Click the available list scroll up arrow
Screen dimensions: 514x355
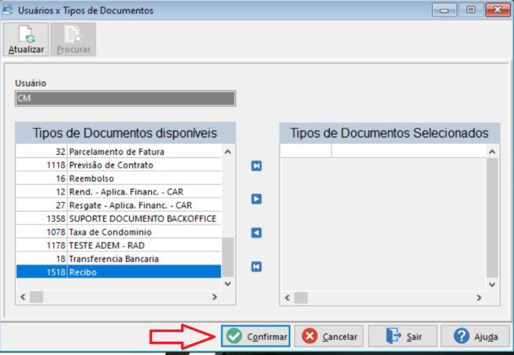click(x=227, y=152)
